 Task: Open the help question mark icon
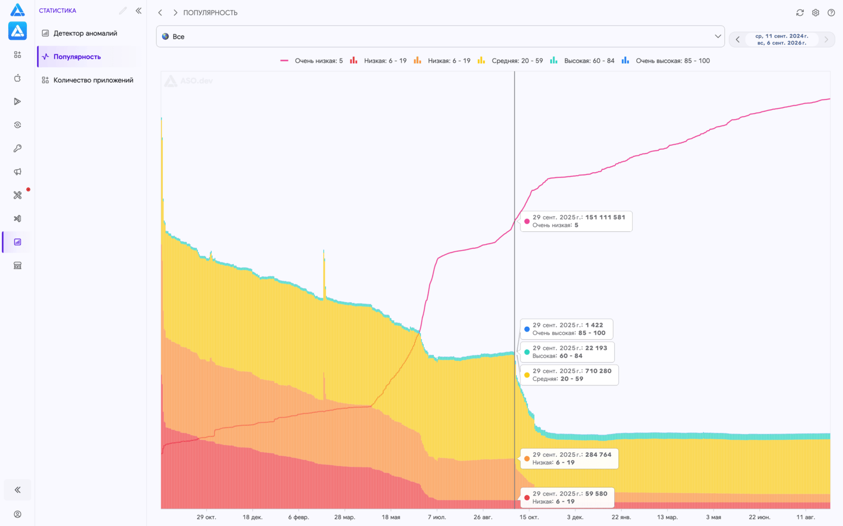[831, 12]
